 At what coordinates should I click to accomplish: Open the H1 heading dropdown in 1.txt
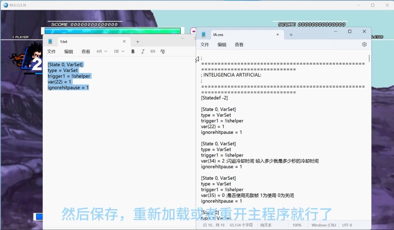[x=102, y=52]
